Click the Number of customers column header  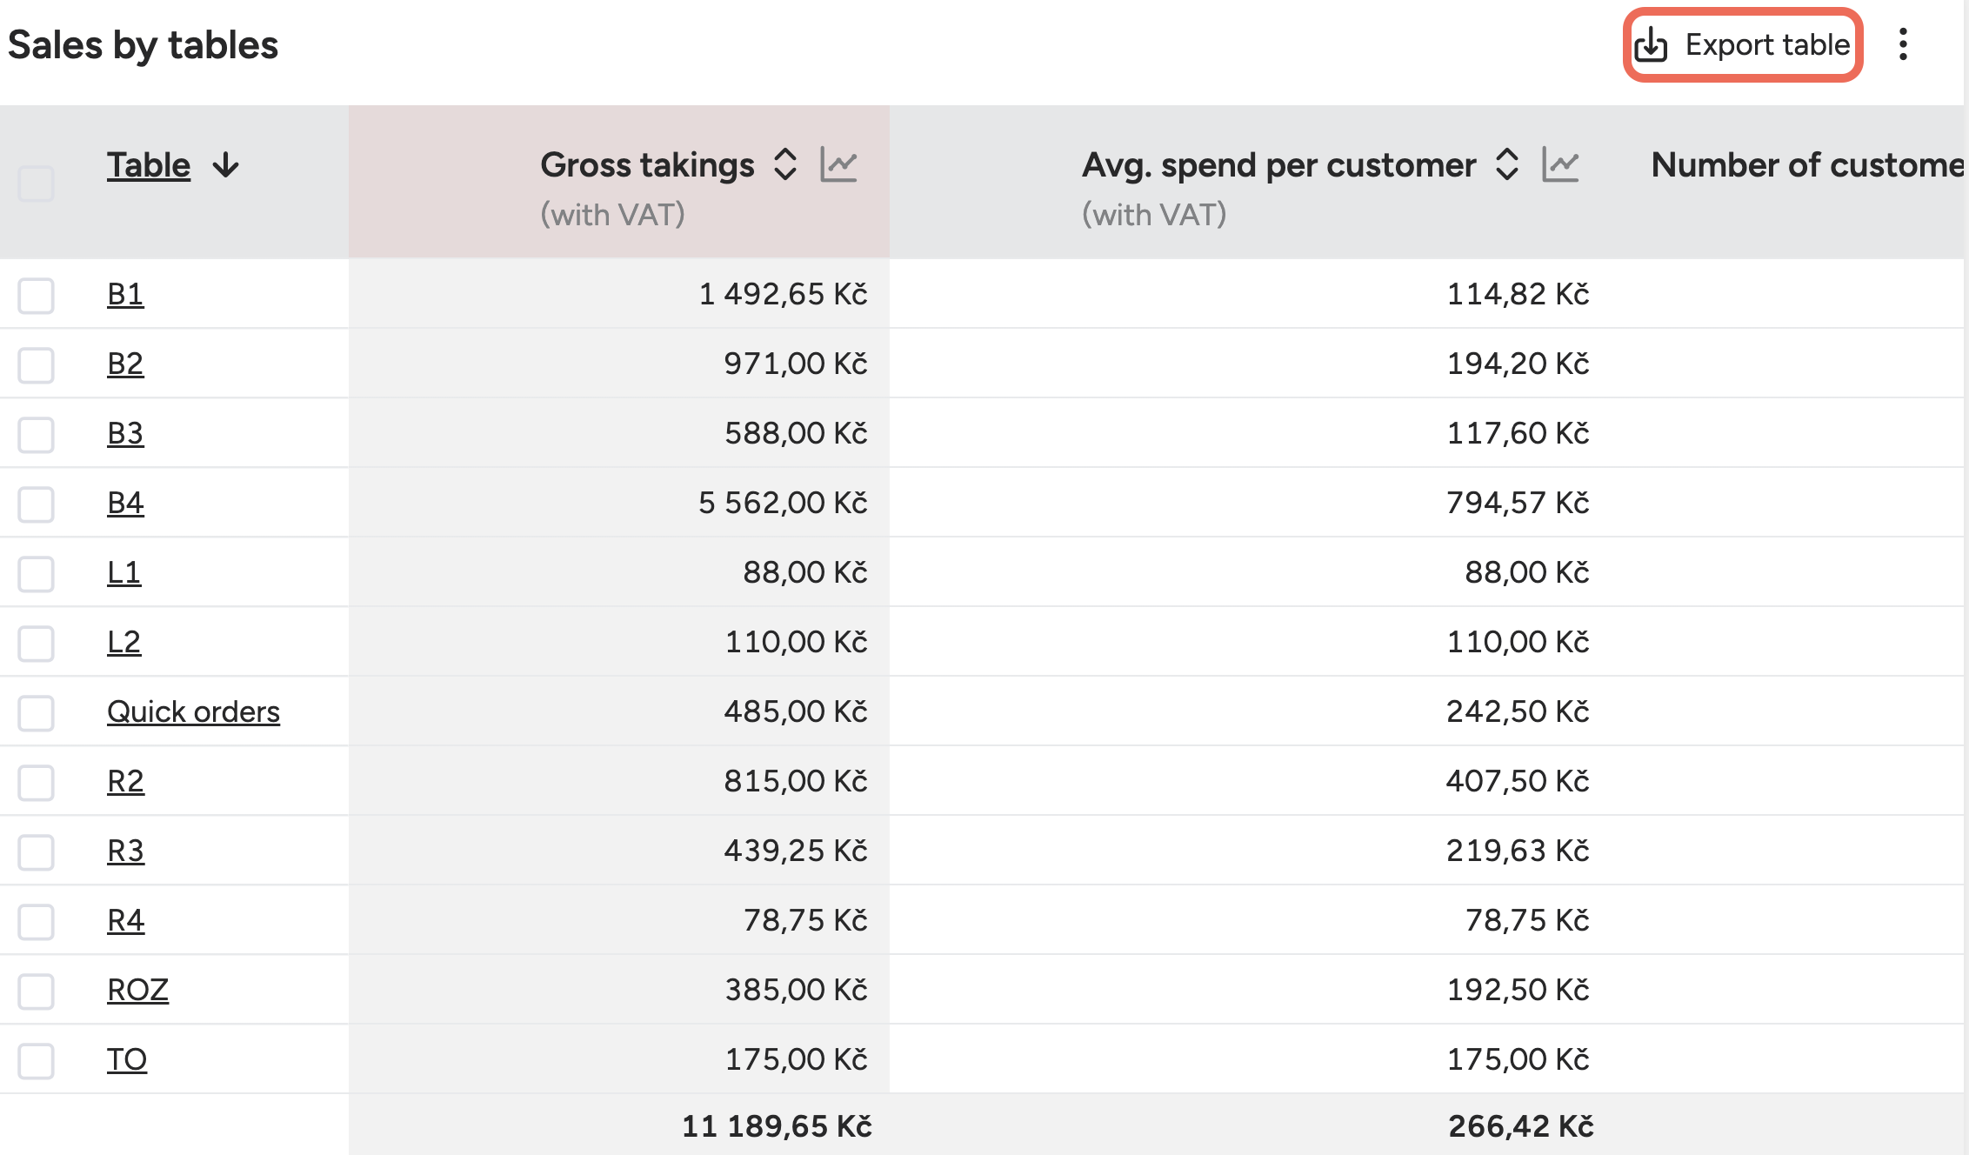pyautogui.click(x=1805, y=164)
